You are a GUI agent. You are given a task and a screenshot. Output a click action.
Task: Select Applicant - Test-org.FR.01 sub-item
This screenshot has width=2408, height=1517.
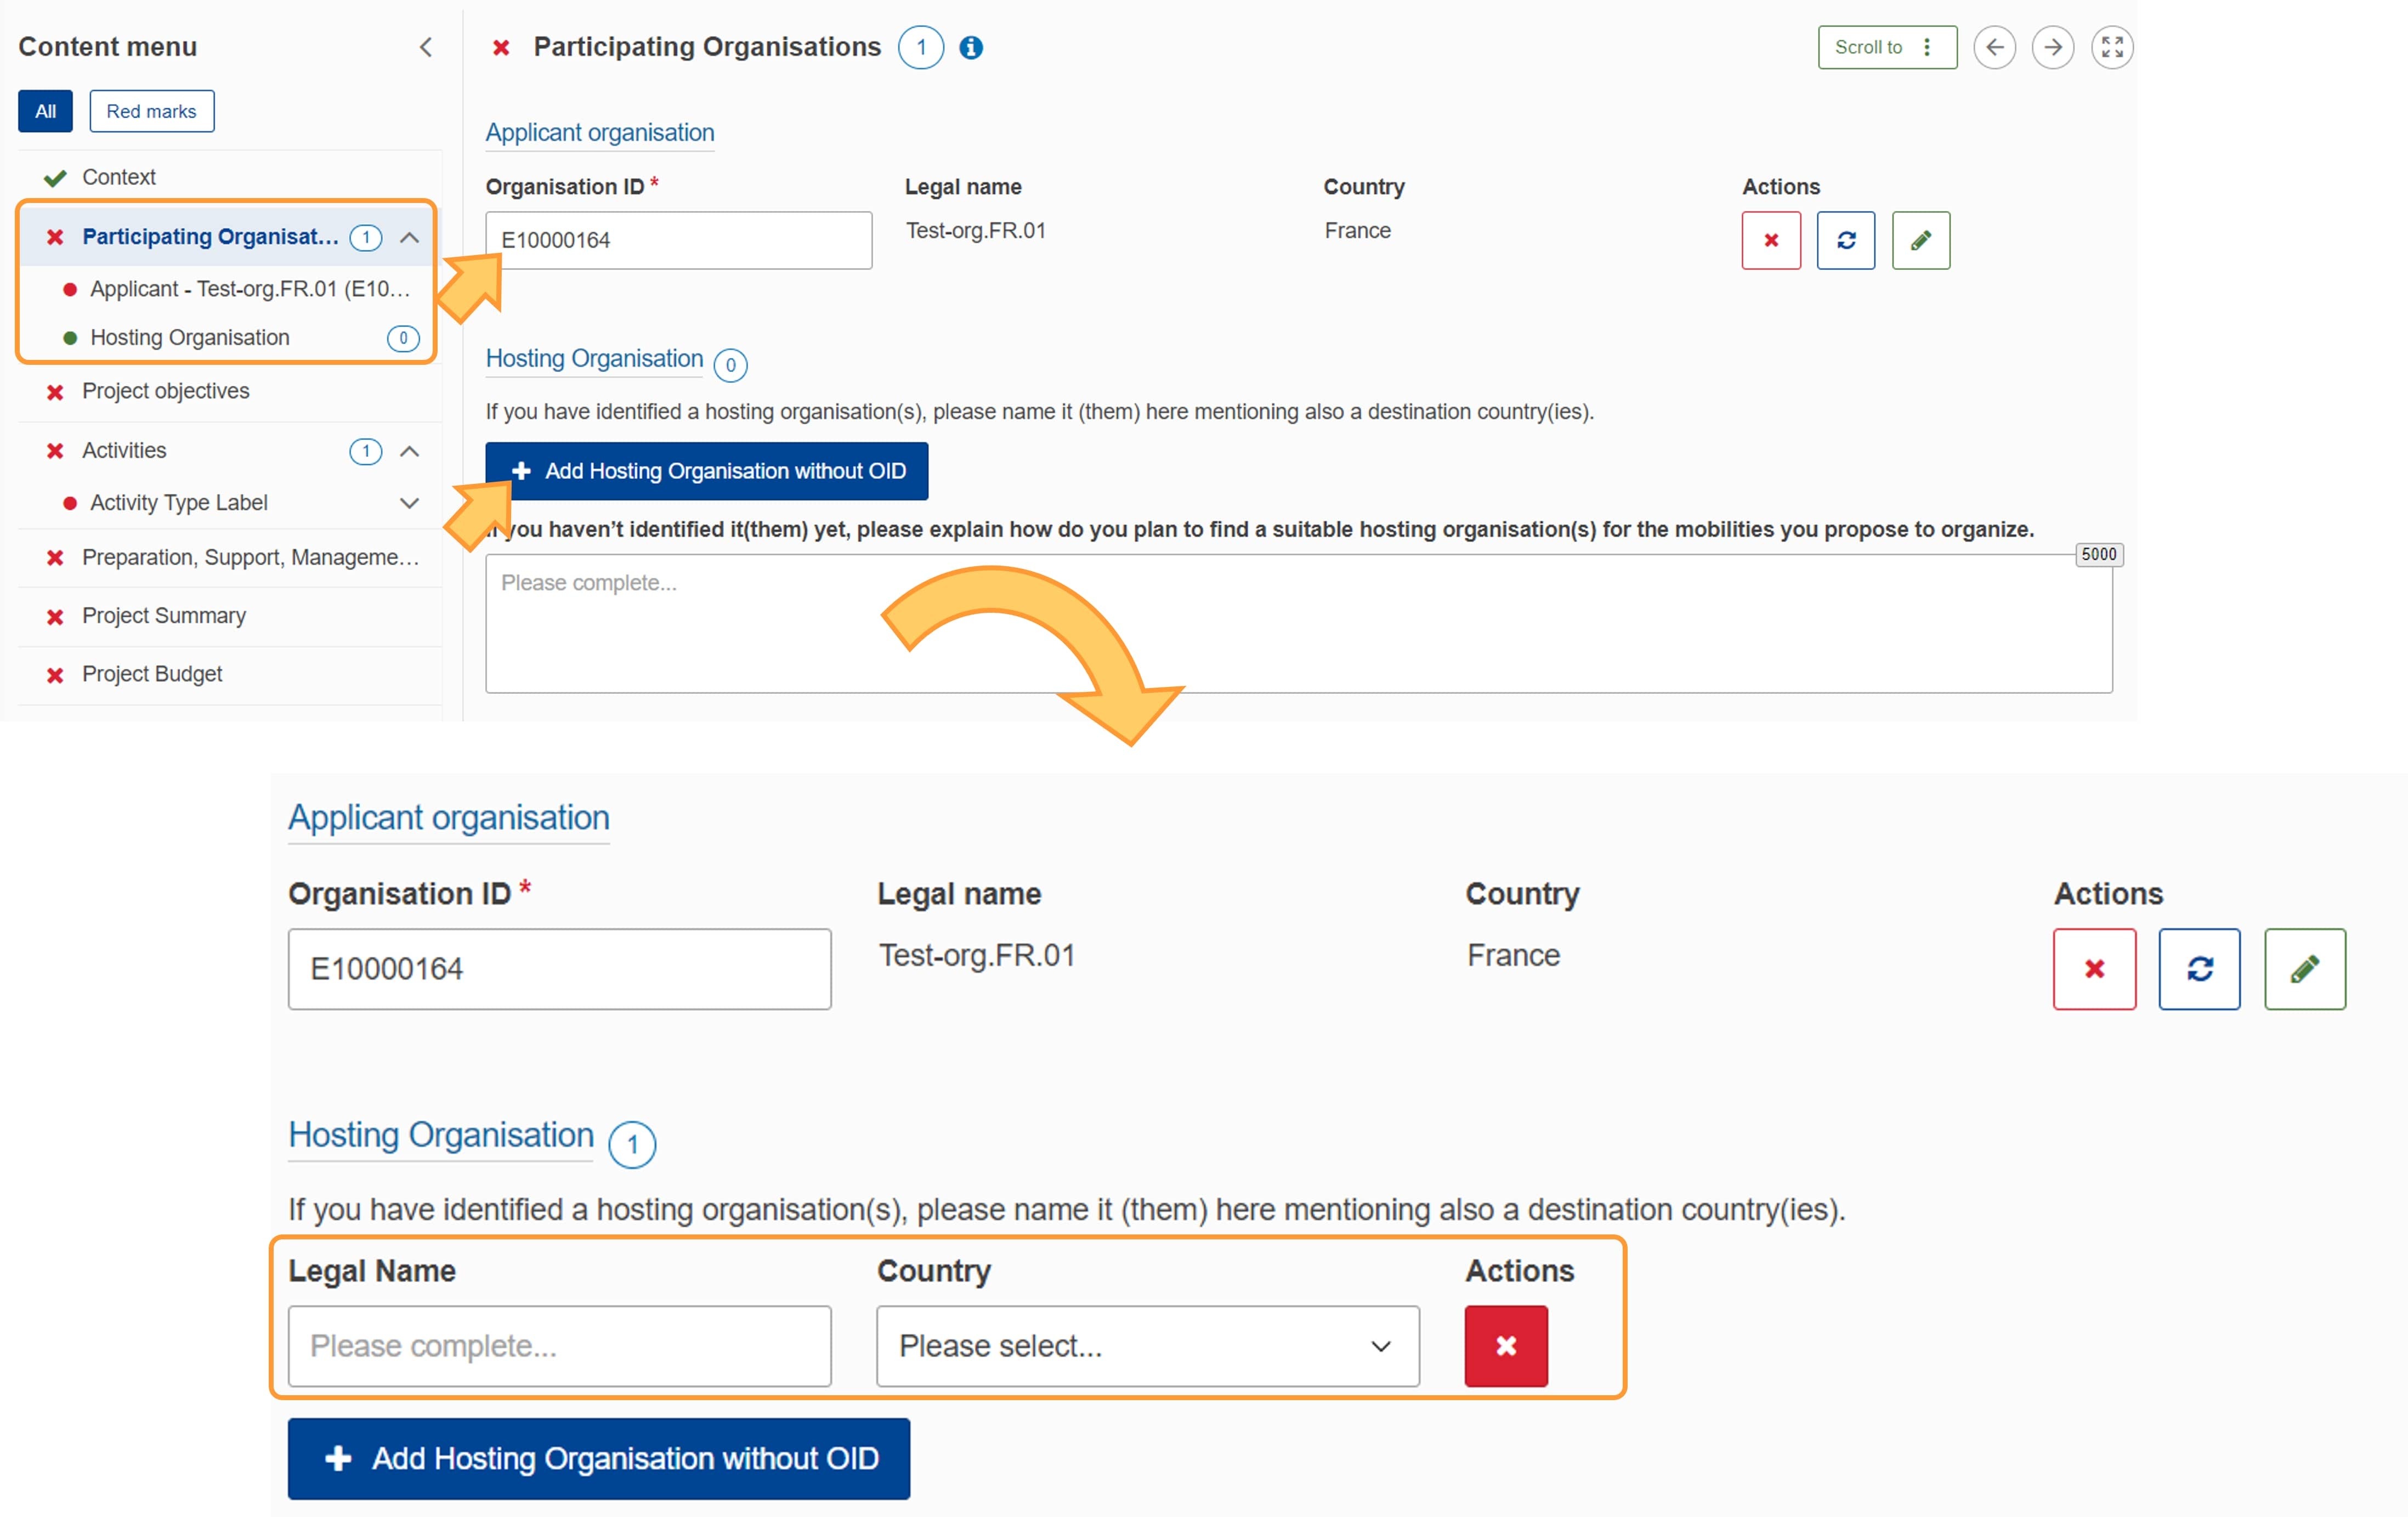(250, 289)
